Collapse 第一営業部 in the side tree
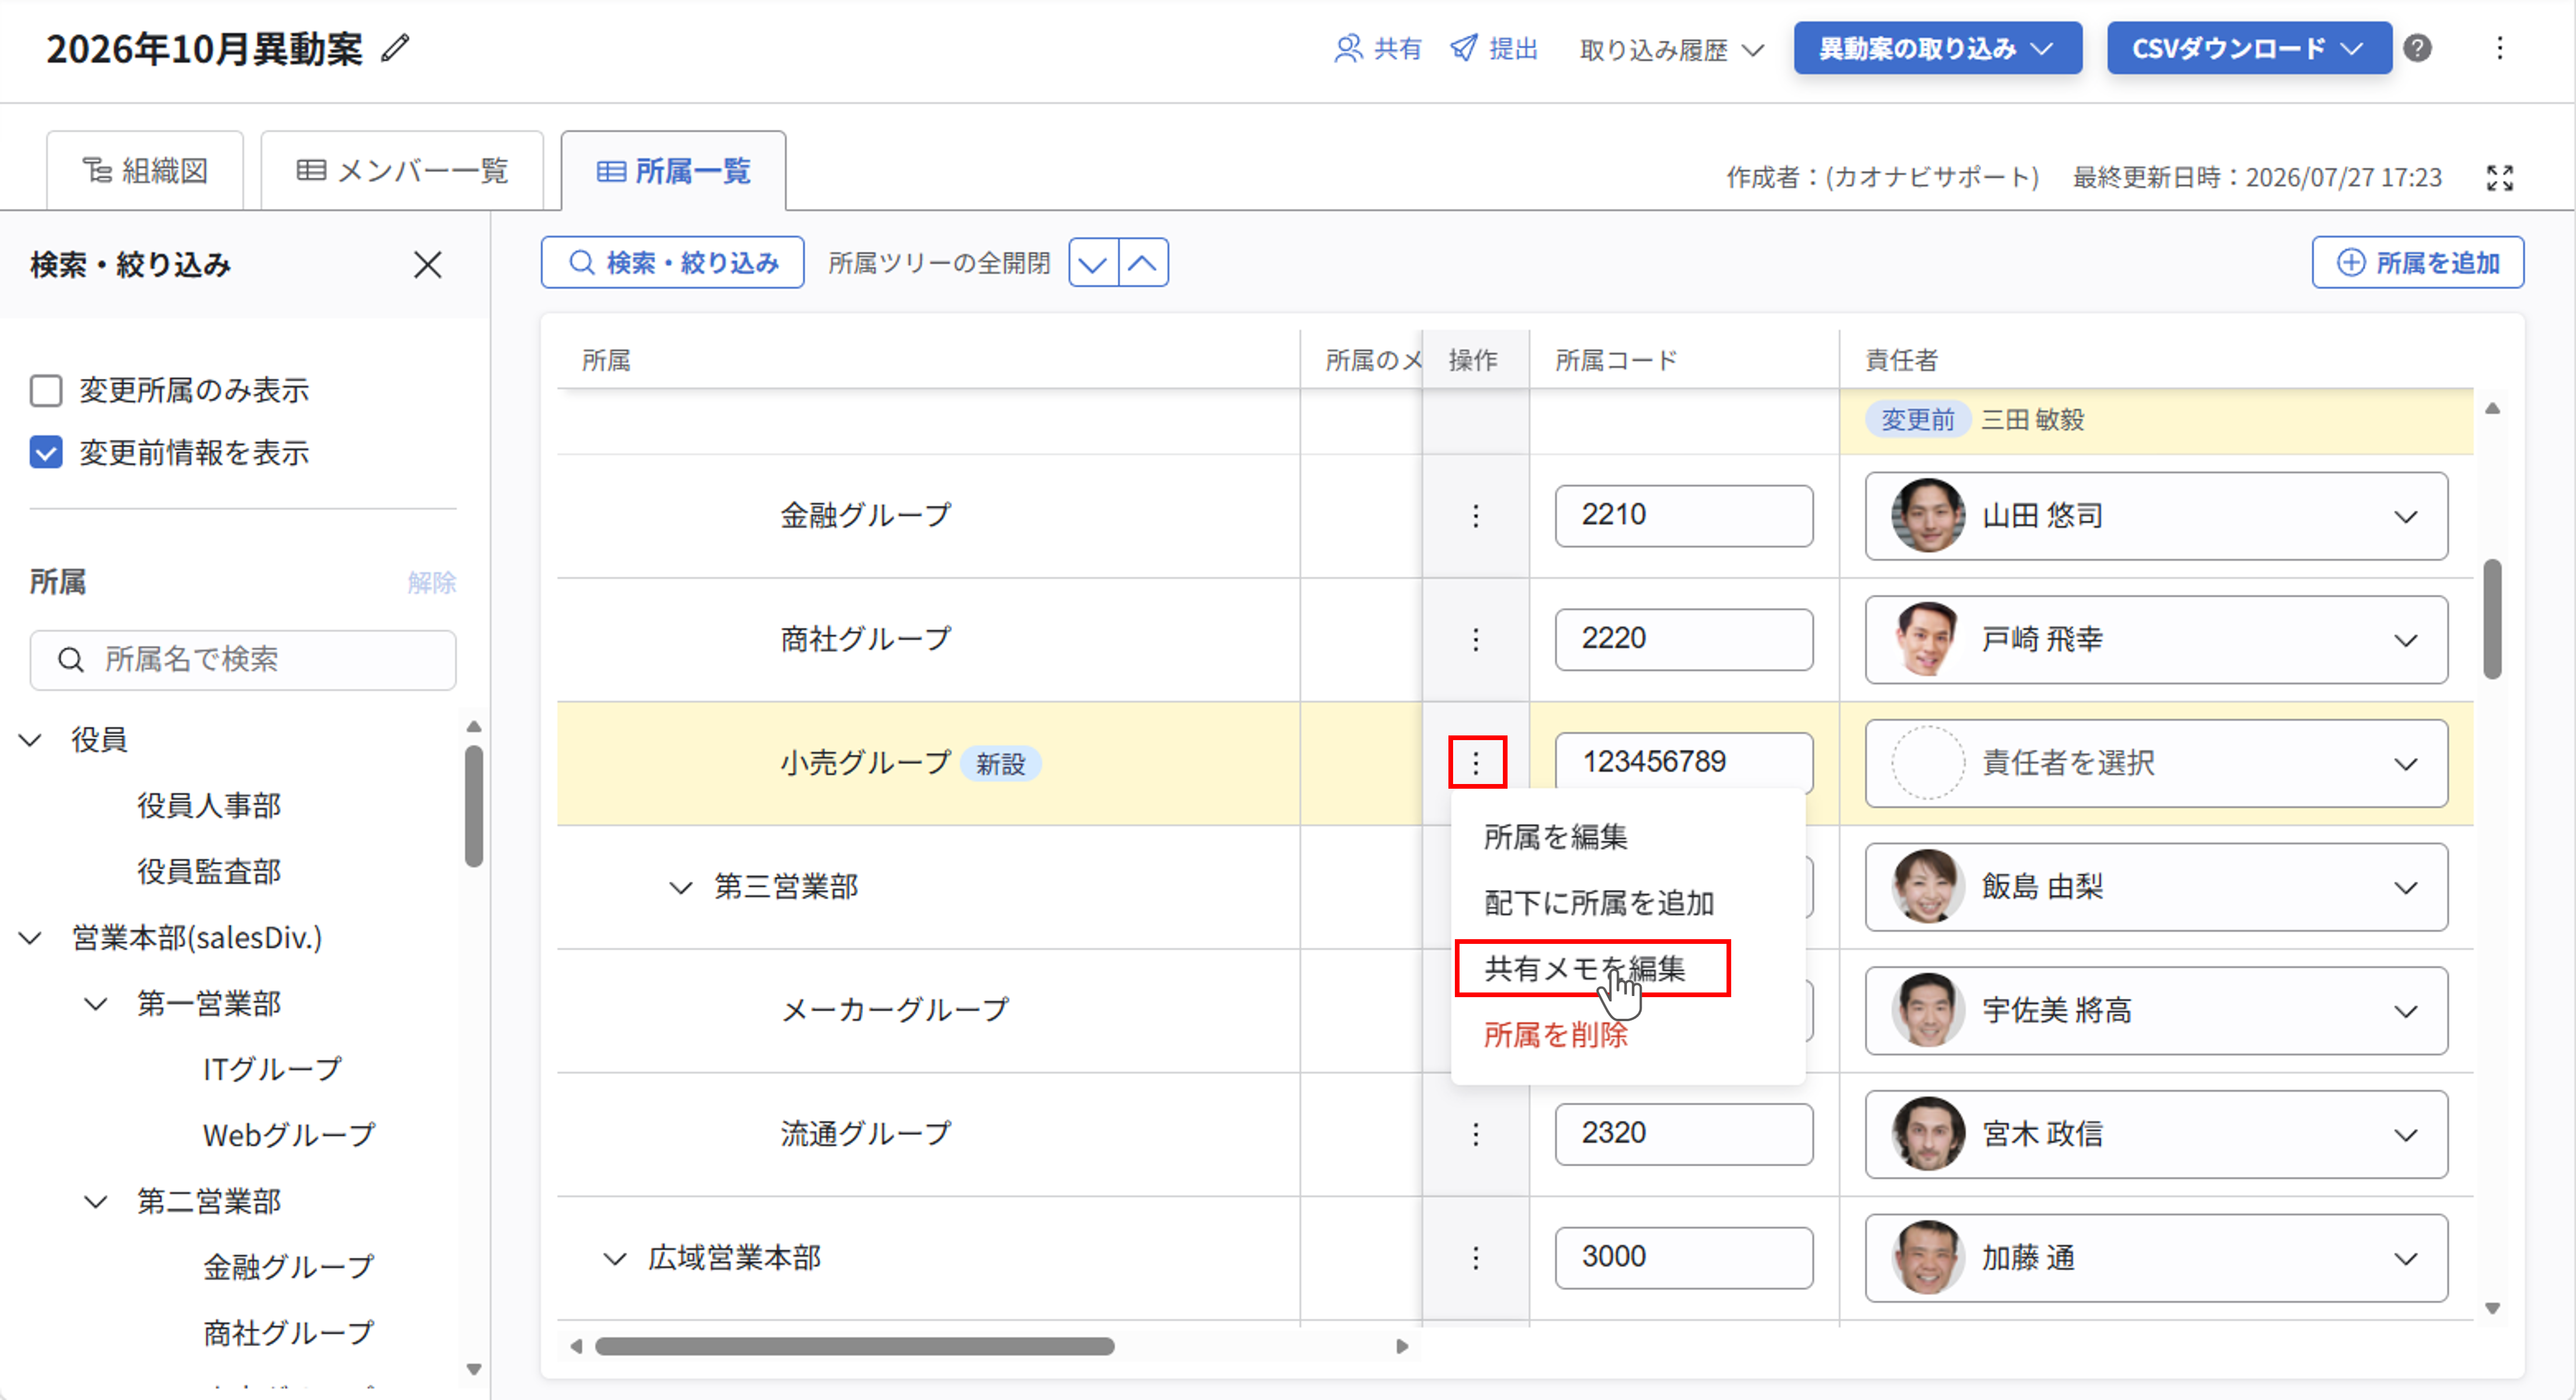Screen dimensions: 2576x1400 (x=96, y=1004)
